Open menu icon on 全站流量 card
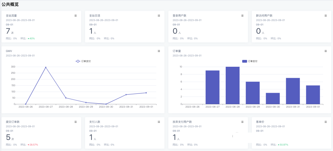 point(76,16)
